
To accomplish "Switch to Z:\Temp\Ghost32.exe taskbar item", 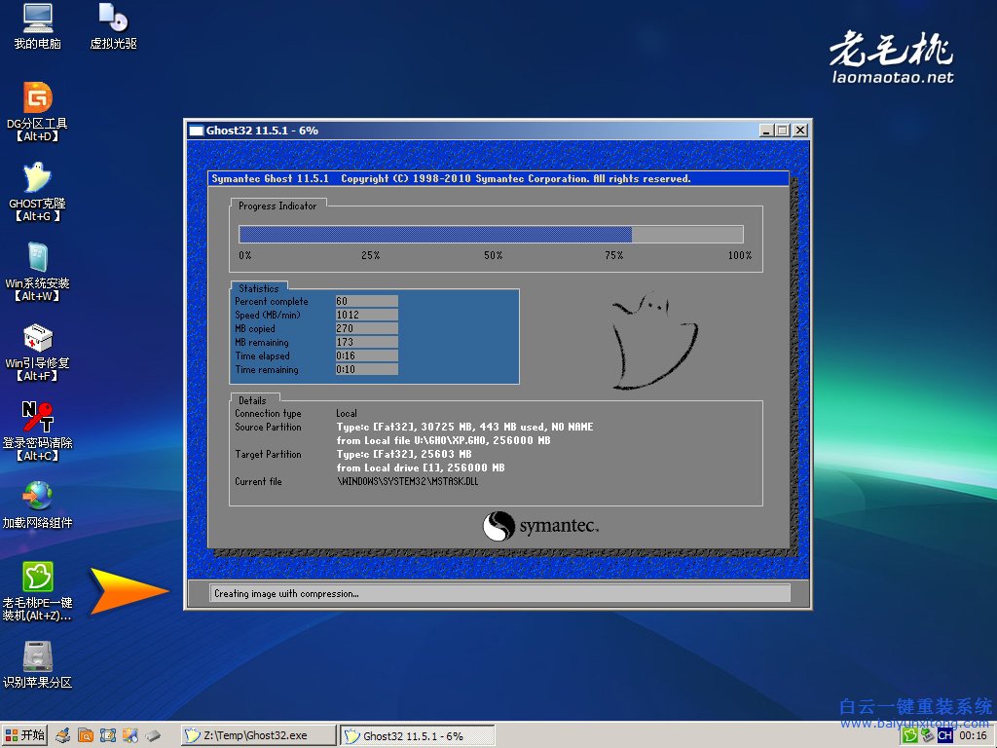I will tap(258, 735).
